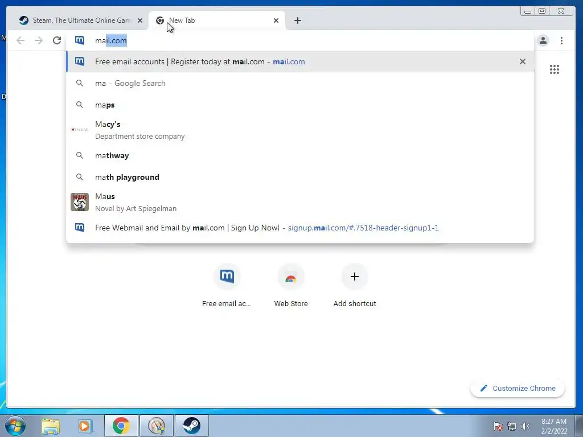Image resolution: width=583 pixels, height=437 pixels.
Task: Go back with the browser back arrow
Action: coord(20,40)
